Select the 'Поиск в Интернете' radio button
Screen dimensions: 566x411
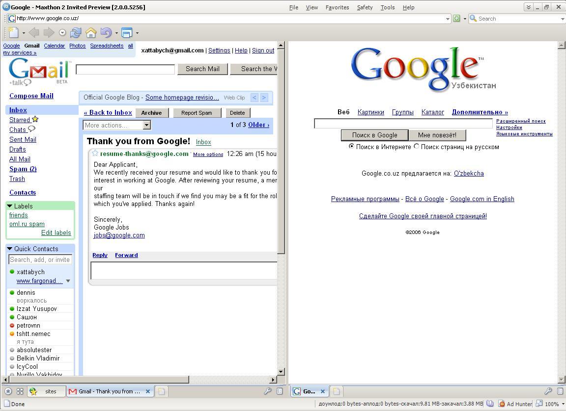click(x=351, y=146)
